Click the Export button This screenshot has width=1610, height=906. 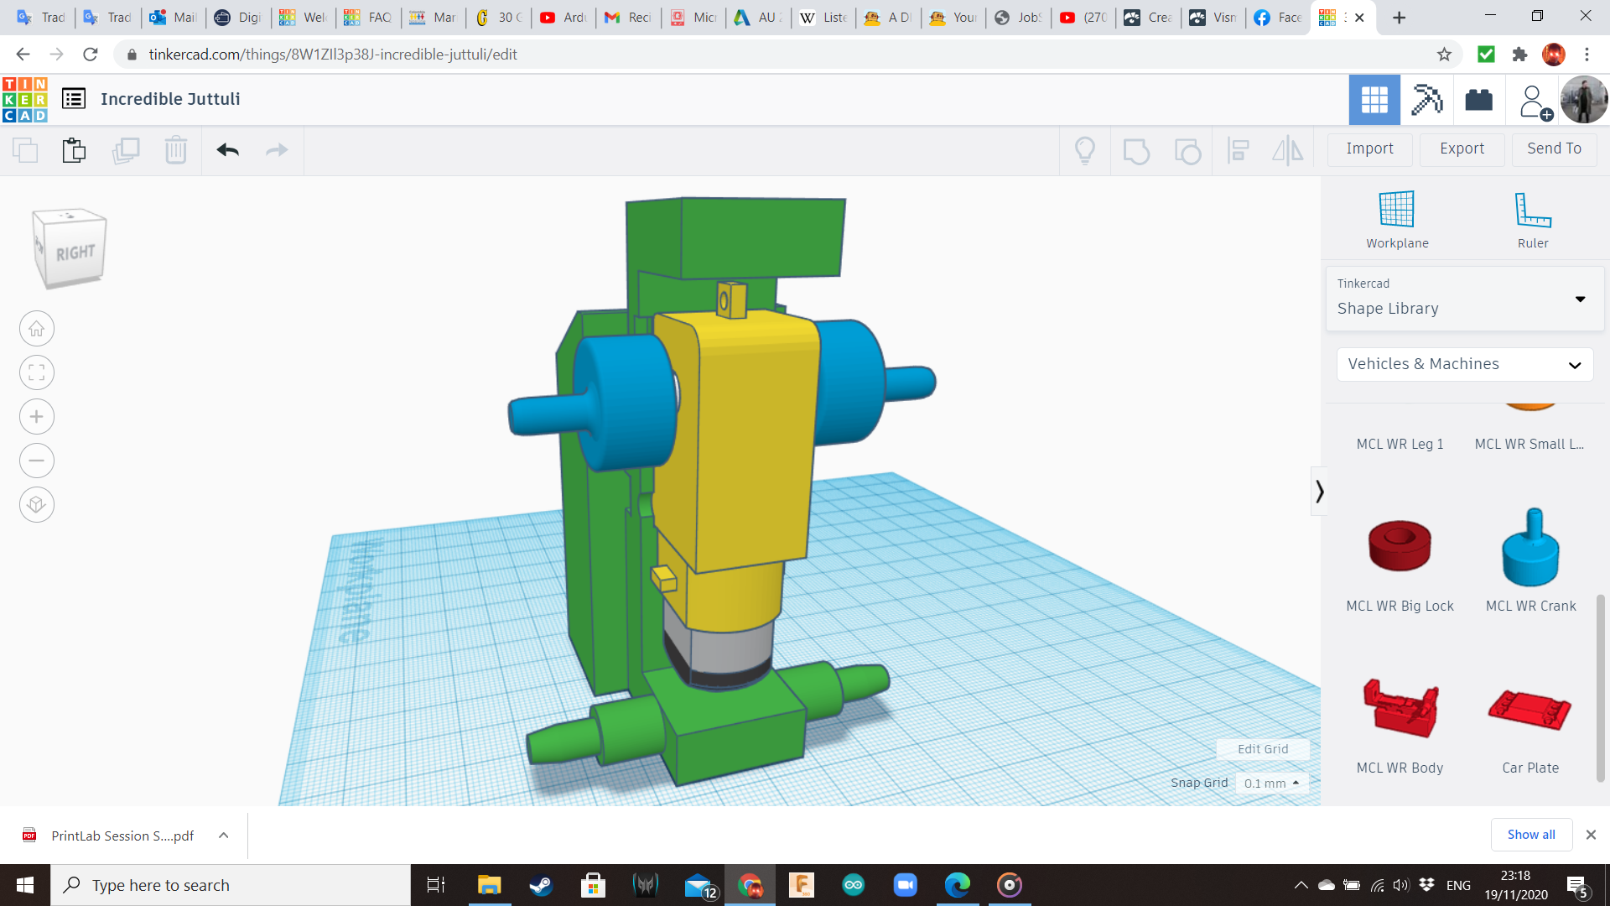coord(1462,148)
